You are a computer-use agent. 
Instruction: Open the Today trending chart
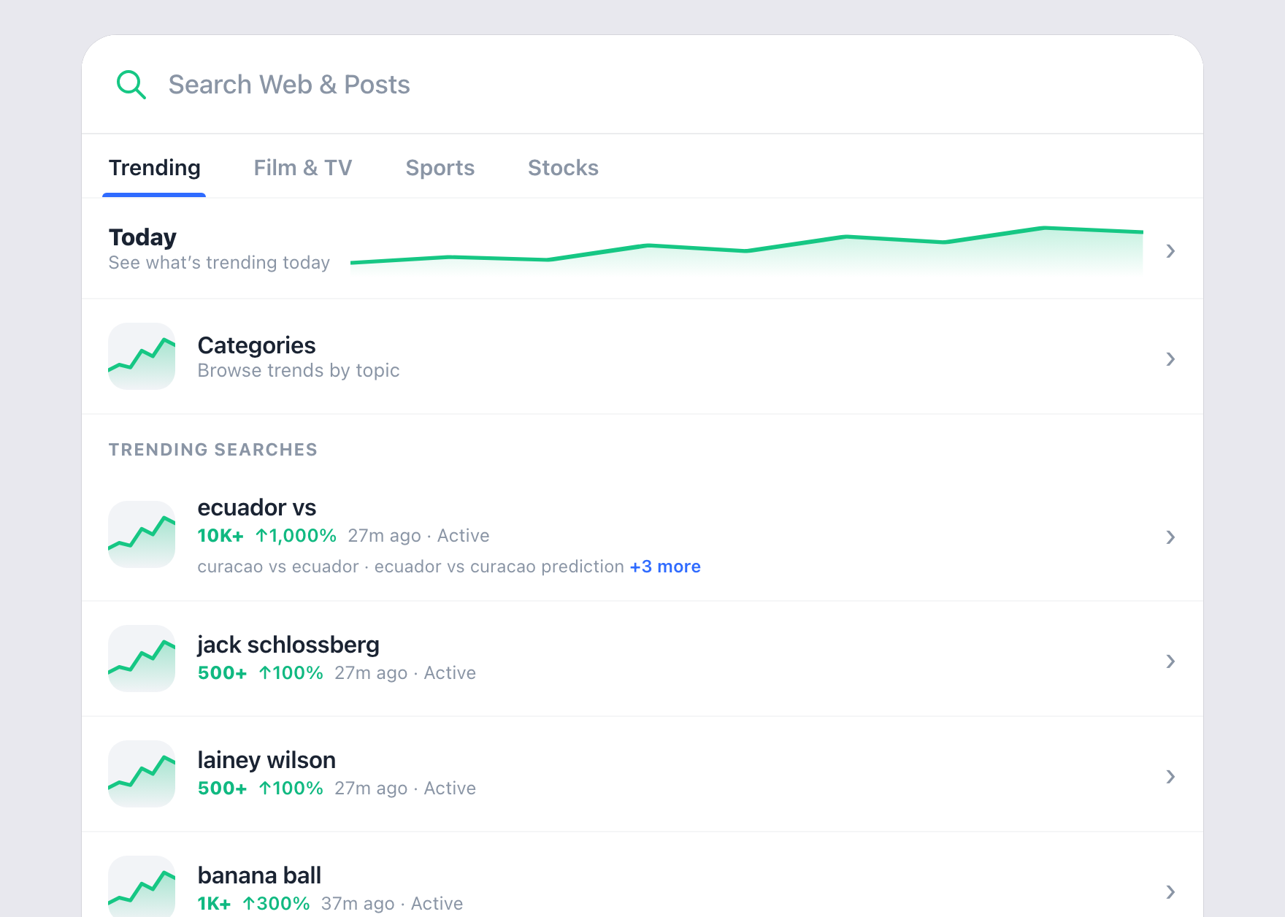coord(746,250)
